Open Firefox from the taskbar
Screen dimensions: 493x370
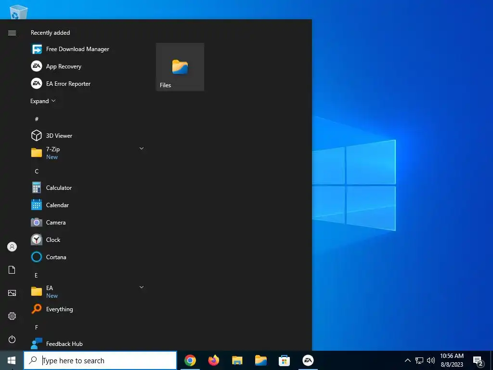pos(214,360)
